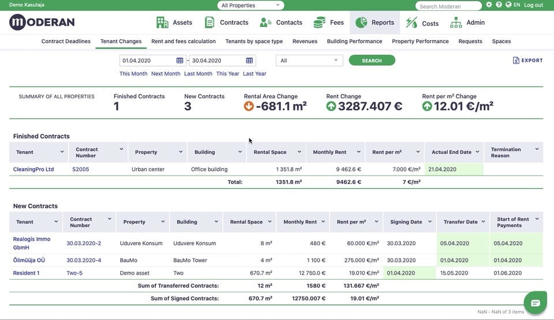Open the help question mark icon

[x=499, y=5]
